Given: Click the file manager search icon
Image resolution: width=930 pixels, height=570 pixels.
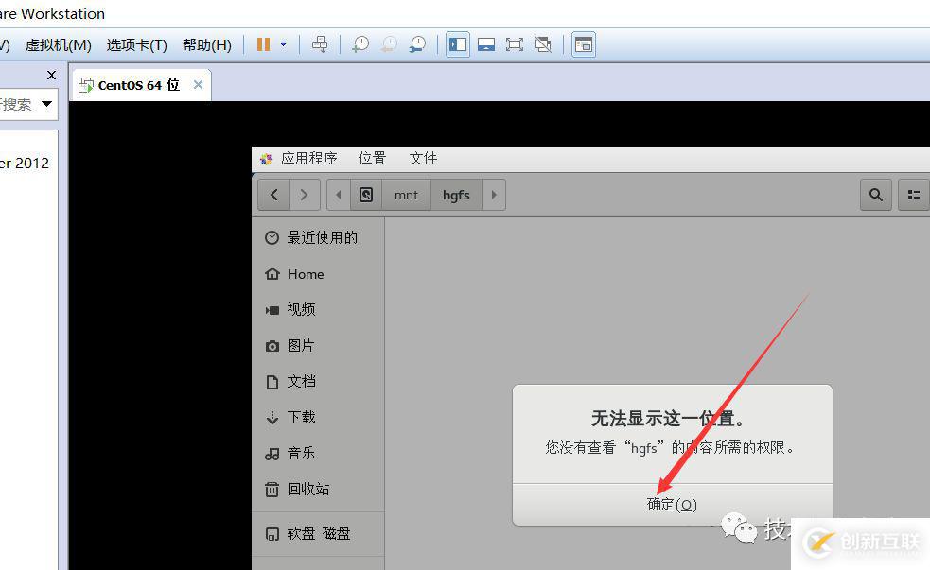Looking at the screenshot, I should [x=875, y=195].
